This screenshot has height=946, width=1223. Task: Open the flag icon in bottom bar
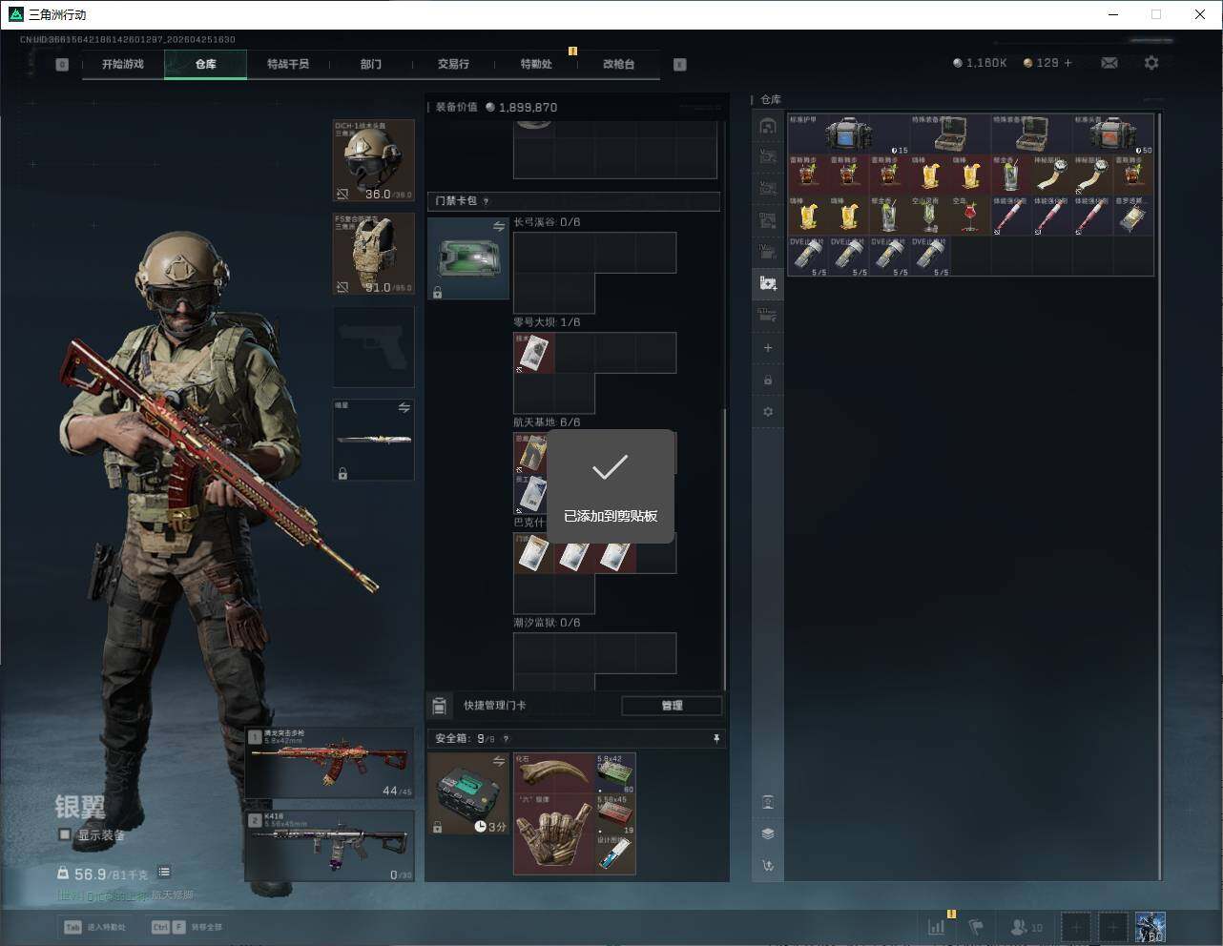pyautogui.click(x=976, y=926)
